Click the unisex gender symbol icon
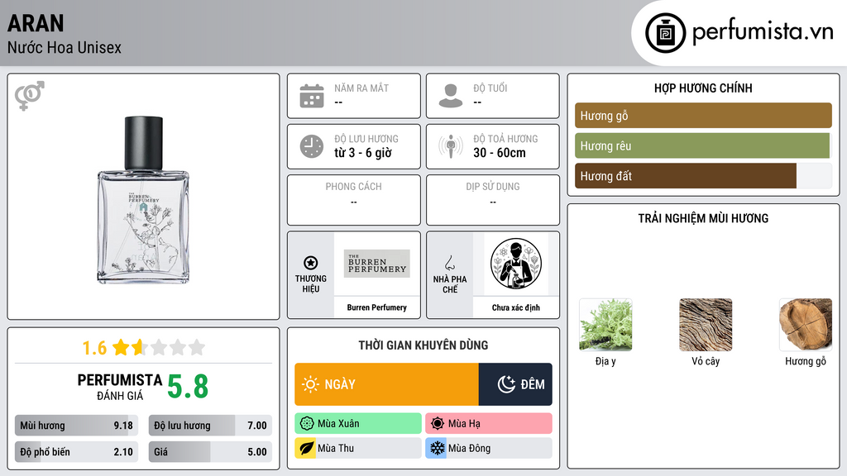This screenshot has width=847, height=476. tap(30, 96)
